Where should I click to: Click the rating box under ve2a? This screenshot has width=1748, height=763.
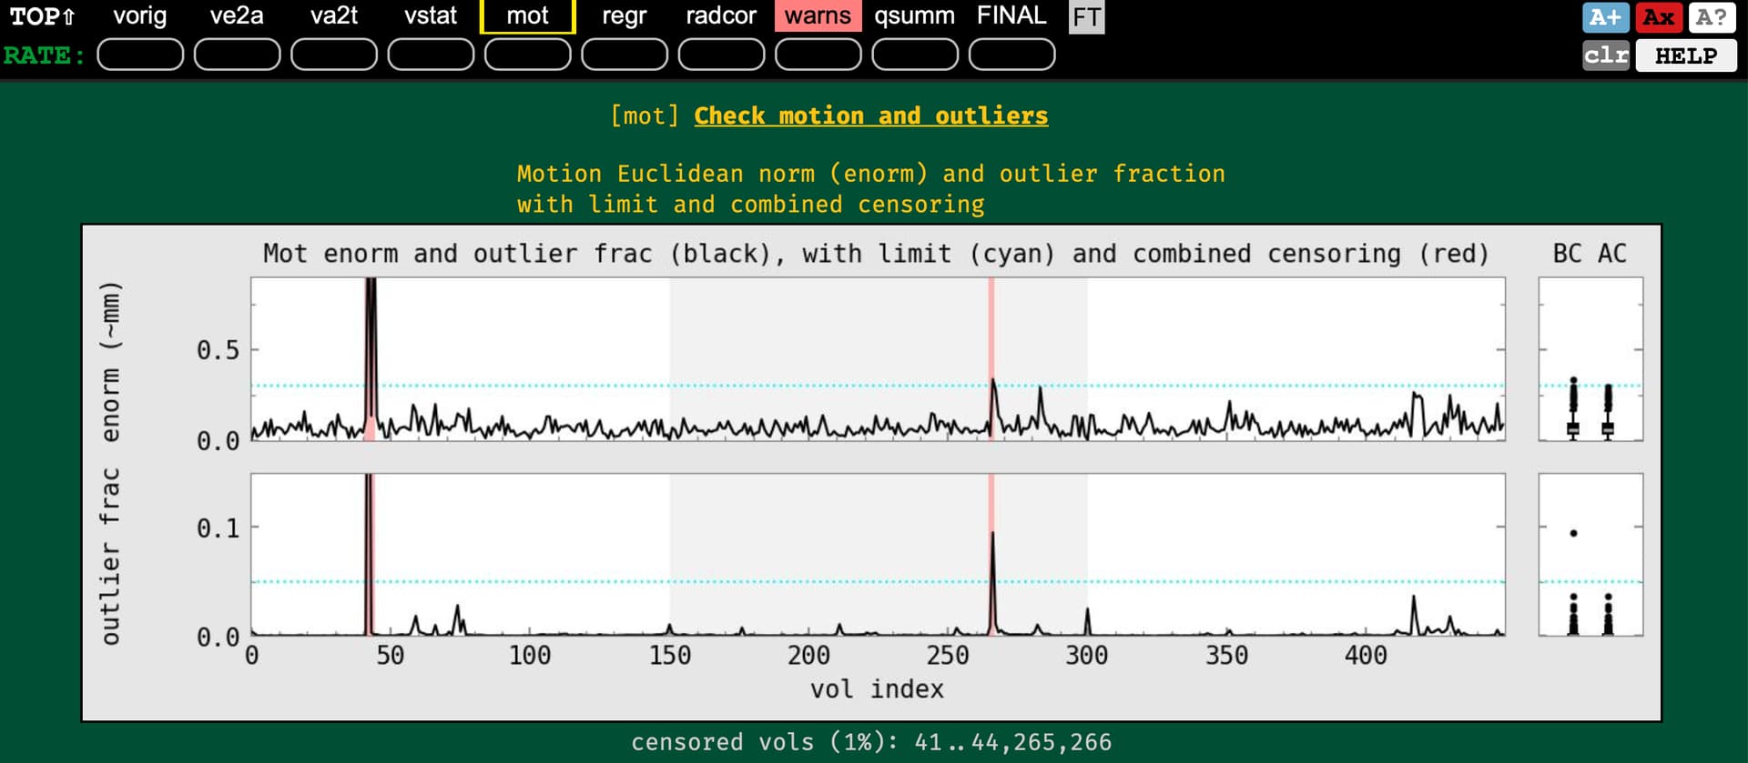[237, 55]
